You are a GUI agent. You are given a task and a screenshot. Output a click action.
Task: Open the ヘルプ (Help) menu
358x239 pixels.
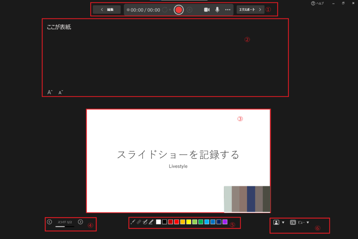(x=317, y=3)
